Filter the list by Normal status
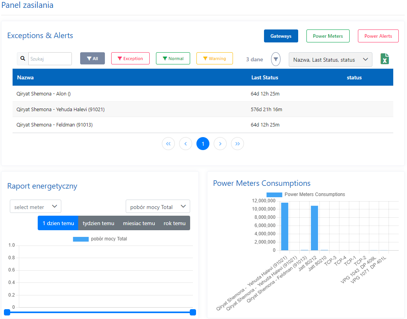The width and height of the screenshot is (407, 319). tap(173, 59)
